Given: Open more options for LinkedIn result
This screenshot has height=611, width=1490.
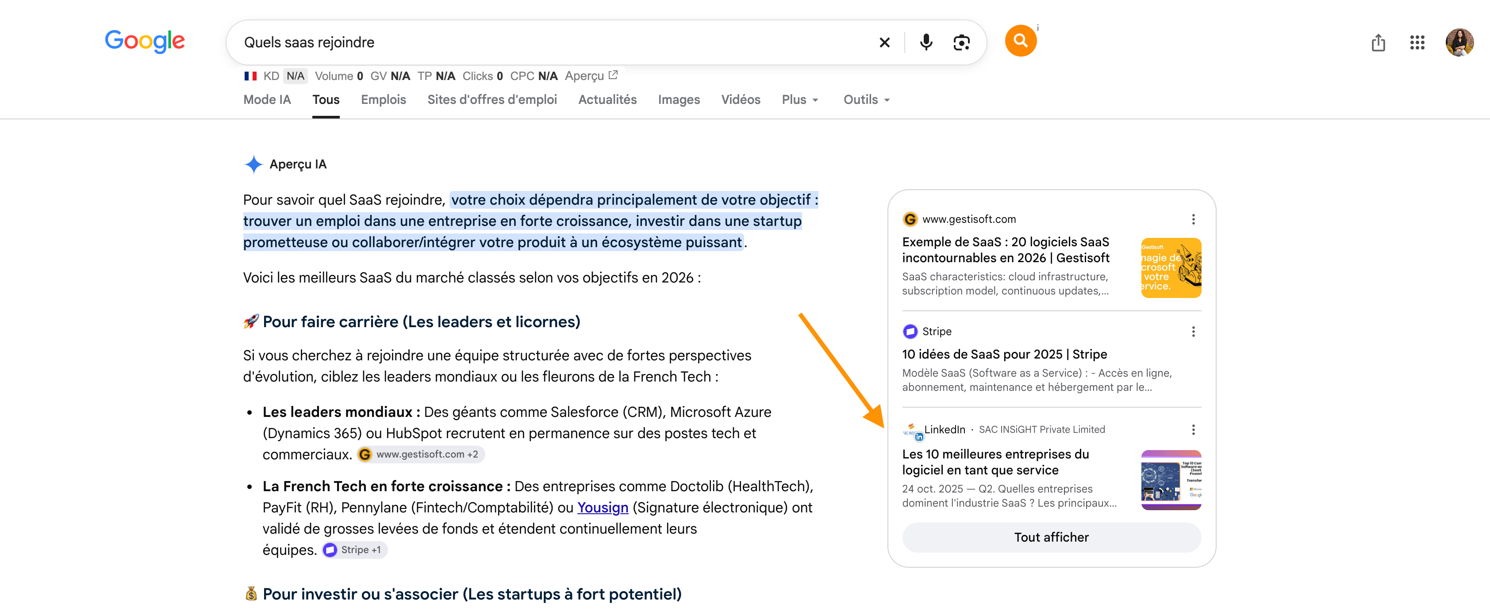Looking at the screenshot, I should pos(1193,429).
